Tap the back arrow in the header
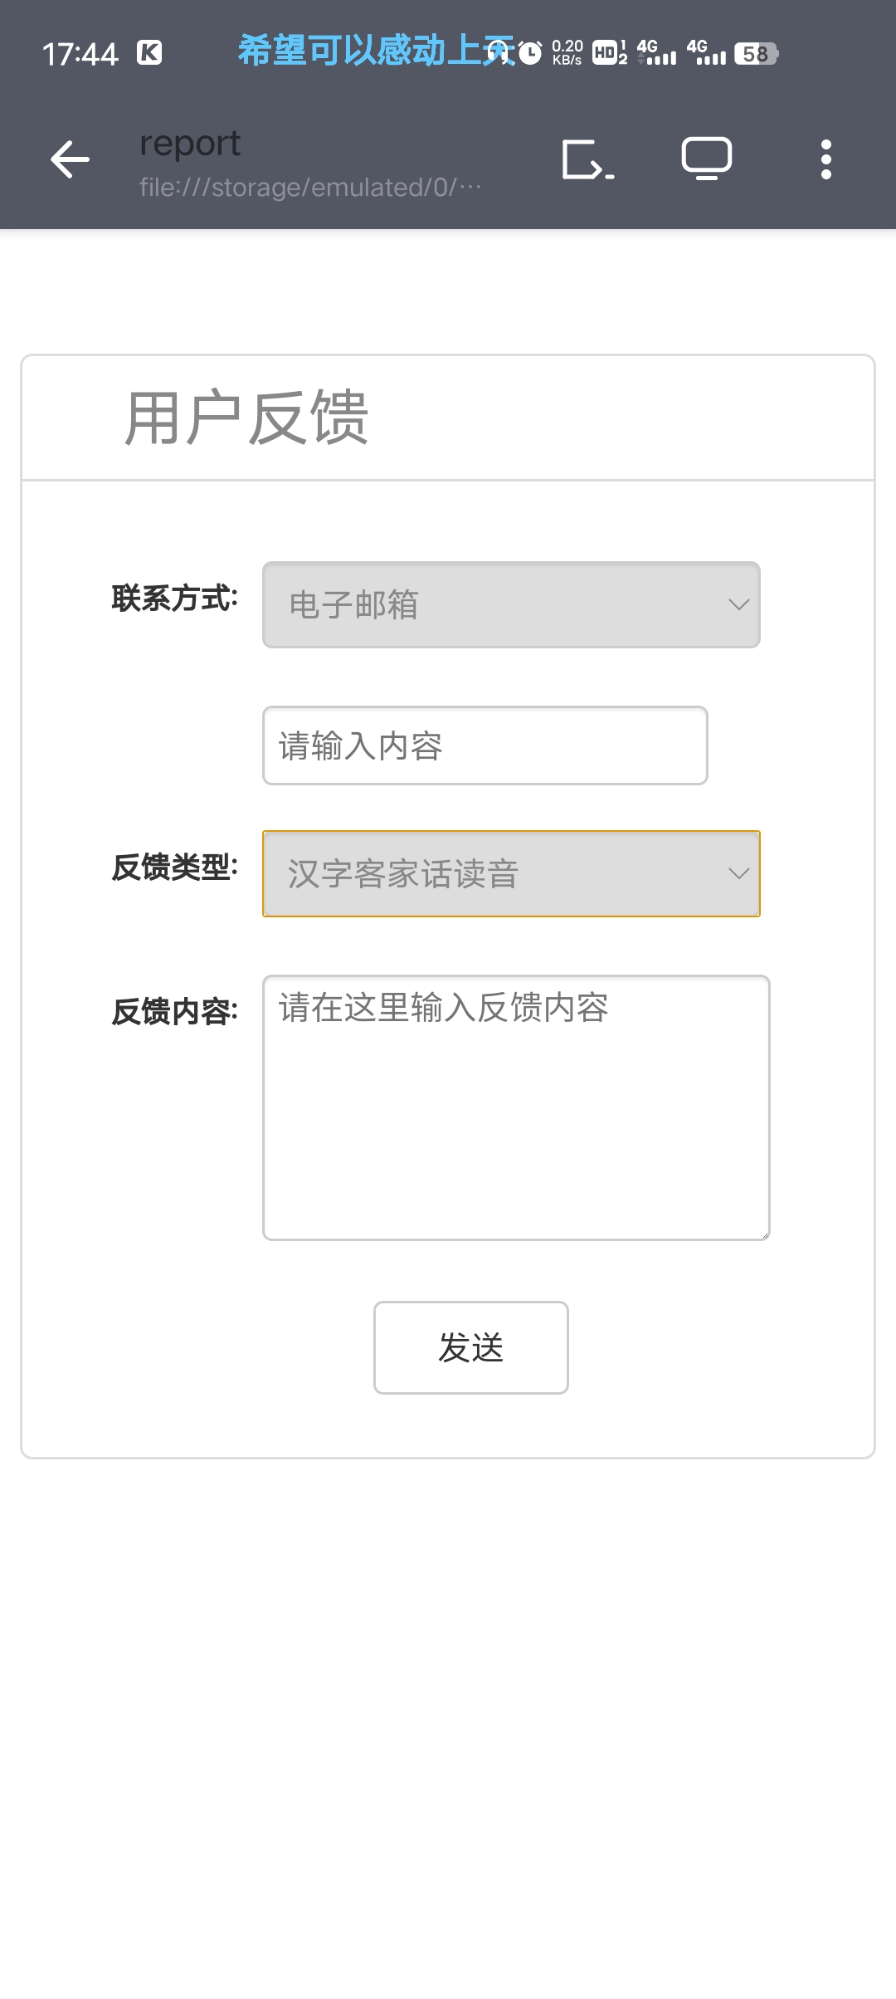 70,159
